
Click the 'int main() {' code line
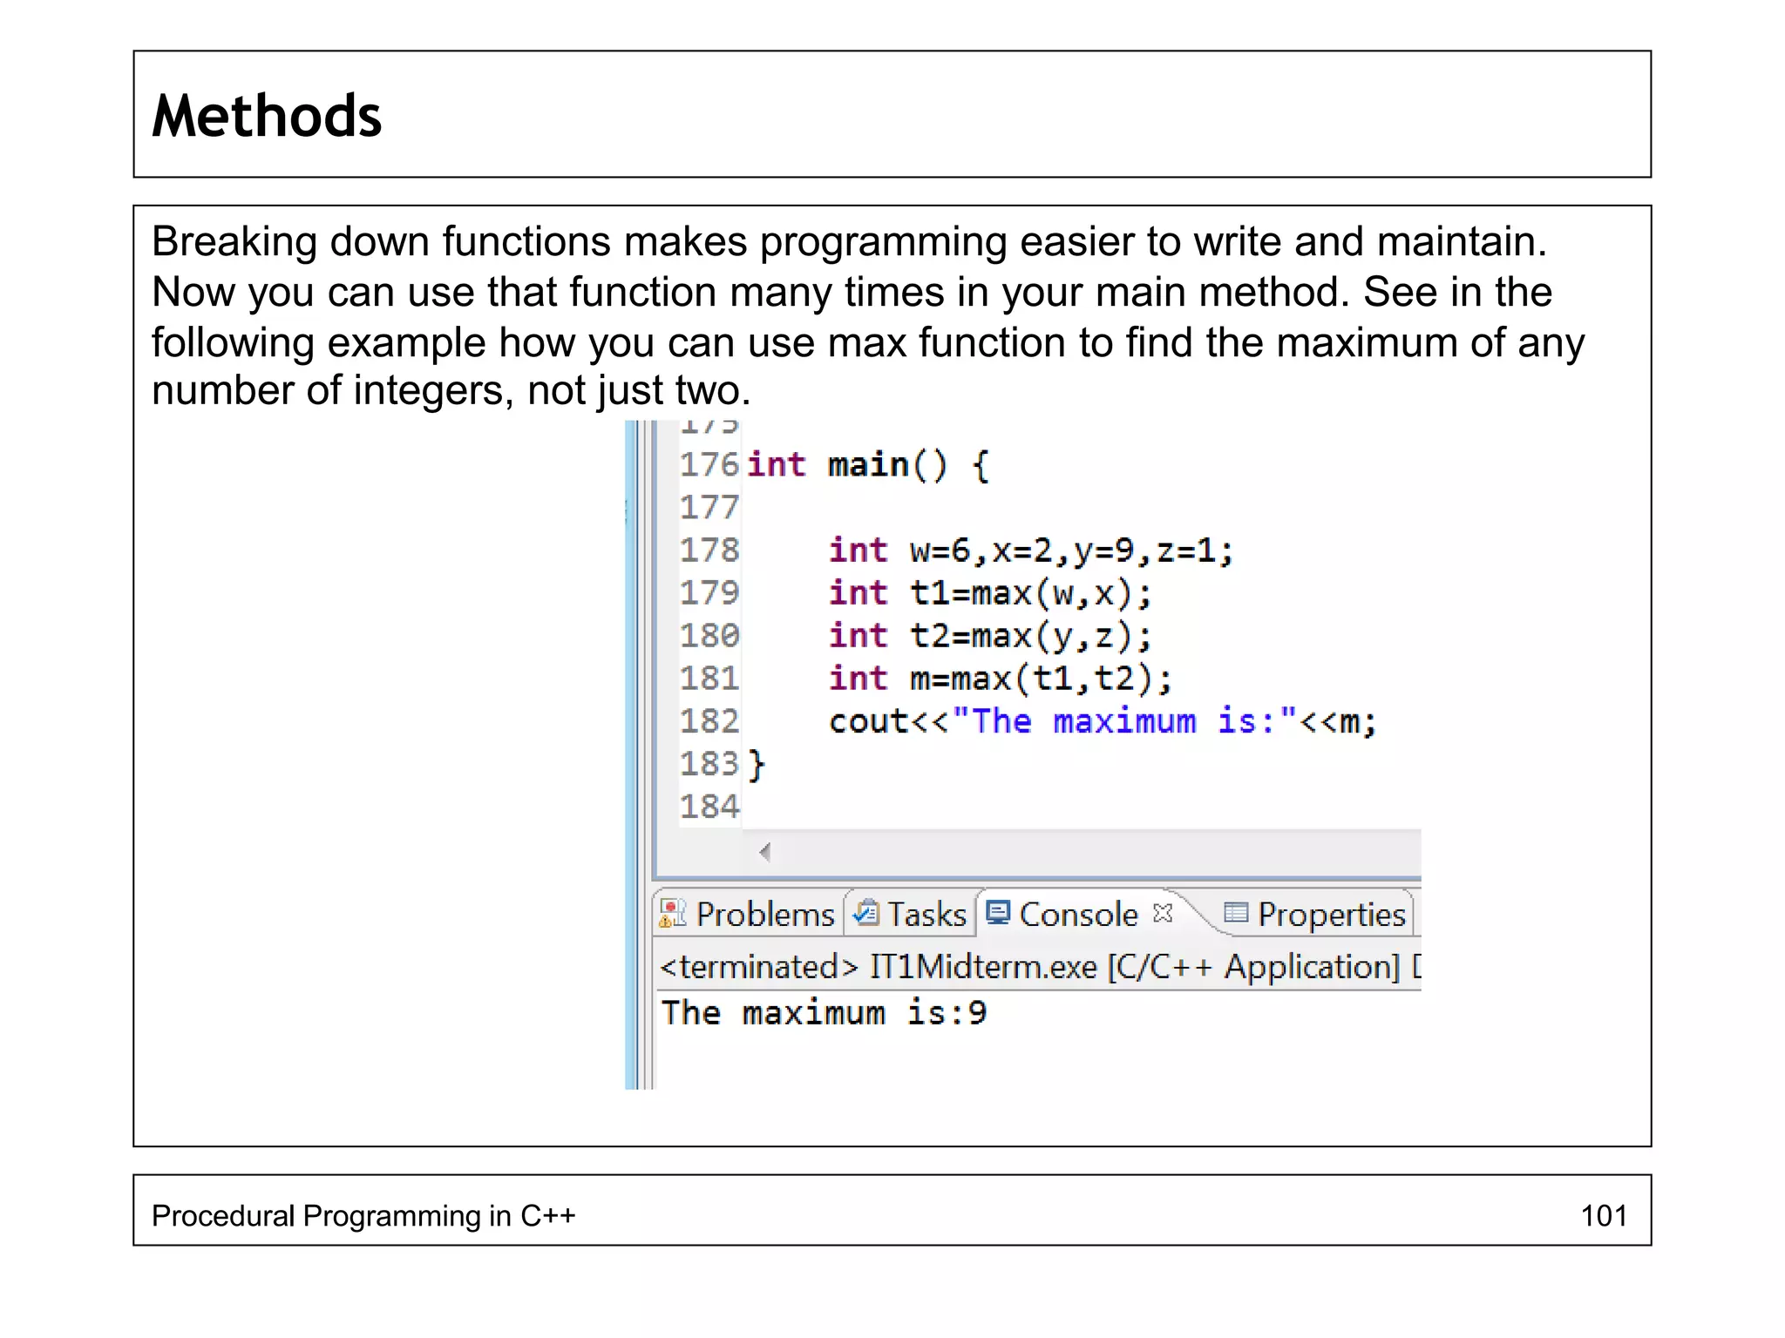869,465
